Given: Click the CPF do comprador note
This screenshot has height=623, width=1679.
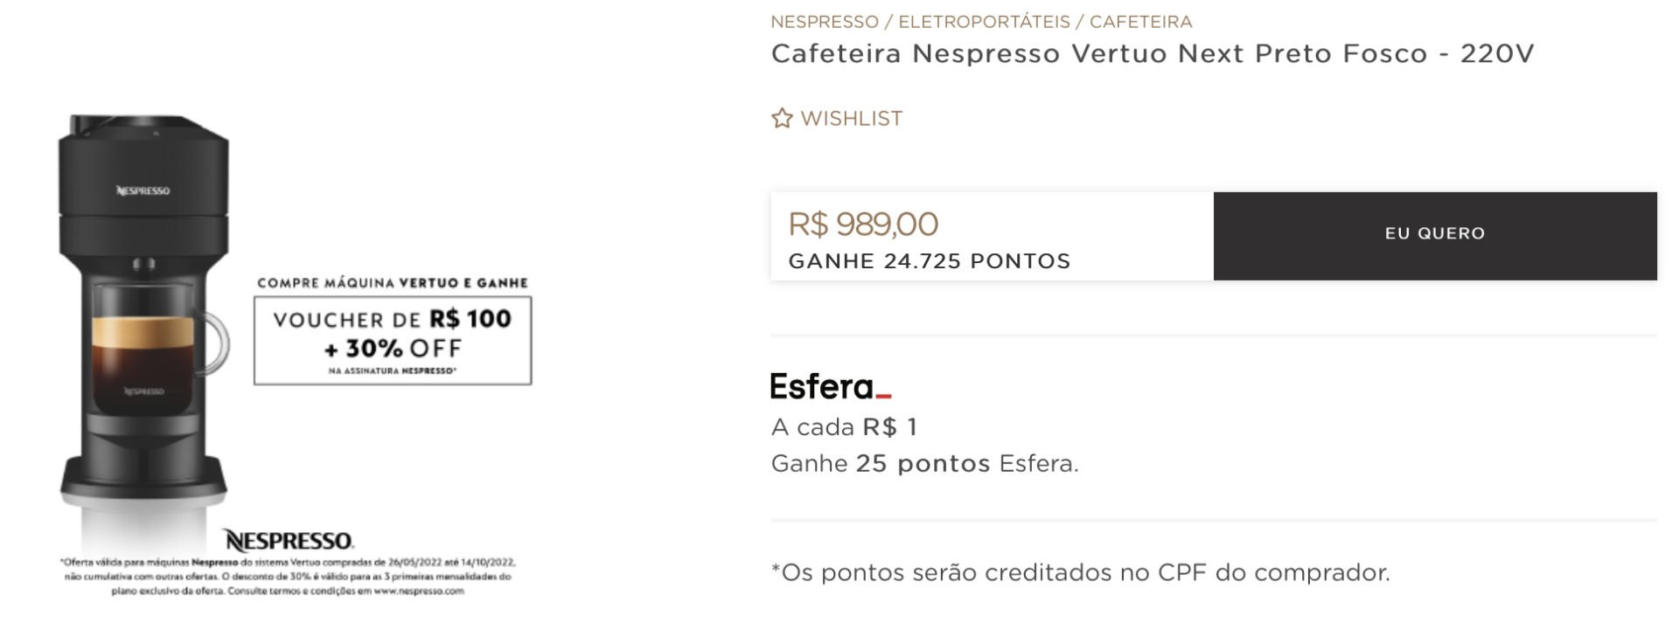Looking at the screenshot, I should pos(1080,572).
